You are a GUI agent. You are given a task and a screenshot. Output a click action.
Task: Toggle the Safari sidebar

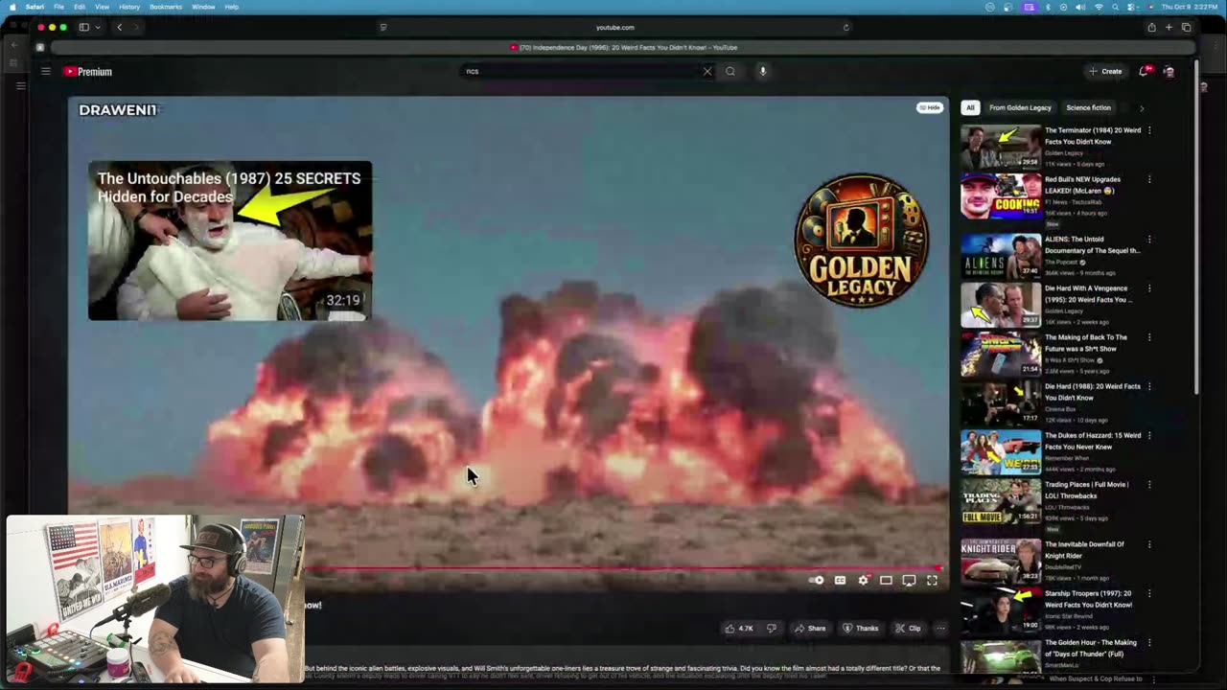(83, 27)
